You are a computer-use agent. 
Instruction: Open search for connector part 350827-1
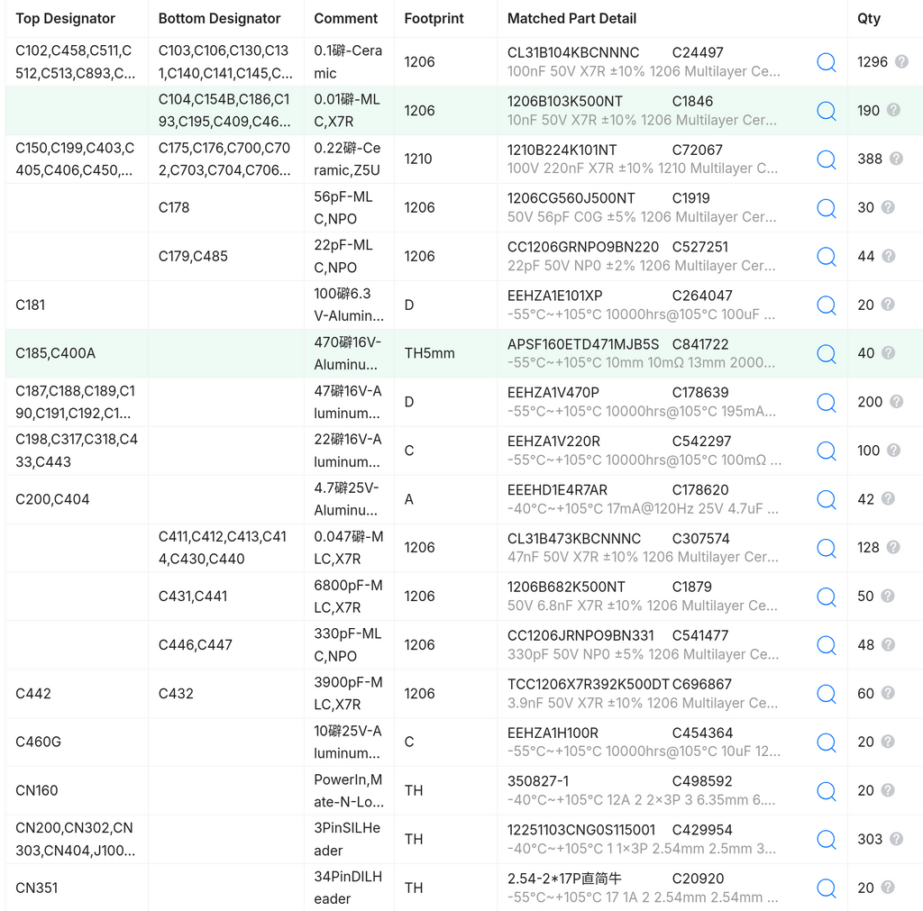coord(827,790)
